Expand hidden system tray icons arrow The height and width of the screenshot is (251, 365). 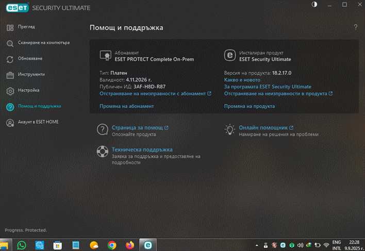[257, 245]
